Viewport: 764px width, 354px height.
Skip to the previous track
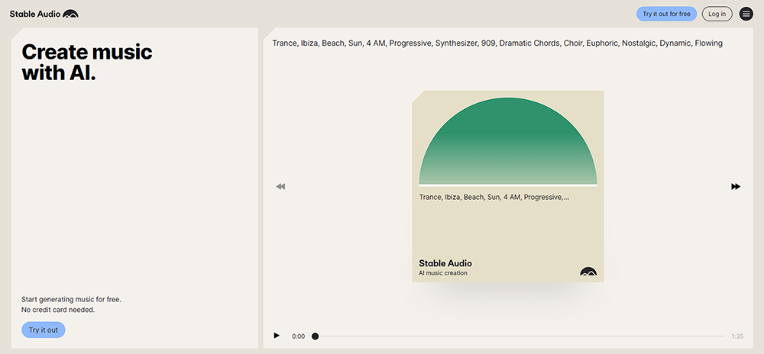[x=280, y=186]
